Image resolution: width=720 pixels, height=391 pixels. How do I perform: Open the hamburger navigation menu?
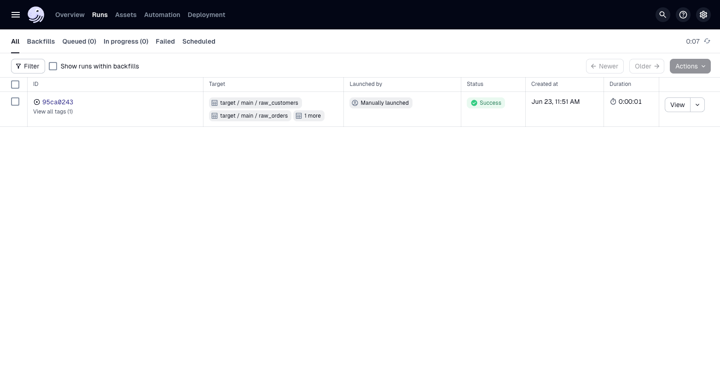pyautogui.click(x=16, y=15)
